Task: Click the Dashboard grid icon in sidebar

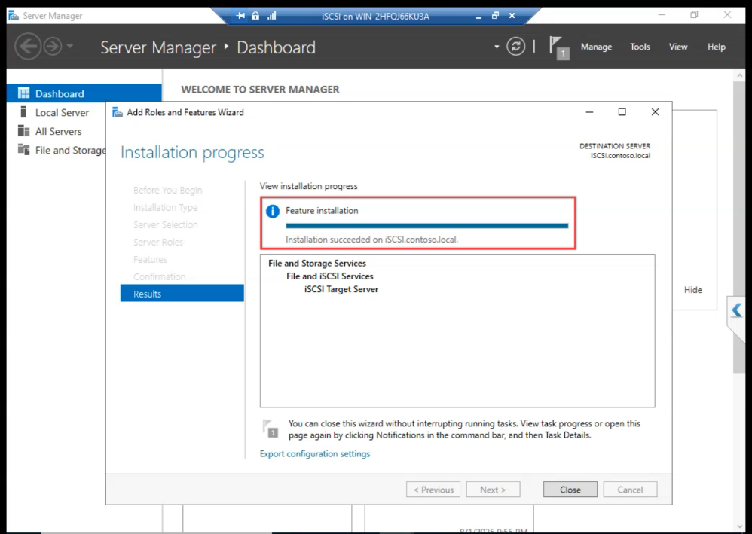Action: coord(23,93)
